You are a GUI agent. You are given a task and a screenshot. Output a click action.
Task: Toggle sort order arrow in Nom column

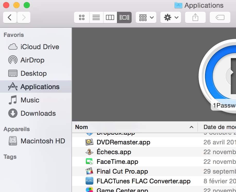(192, 127)
